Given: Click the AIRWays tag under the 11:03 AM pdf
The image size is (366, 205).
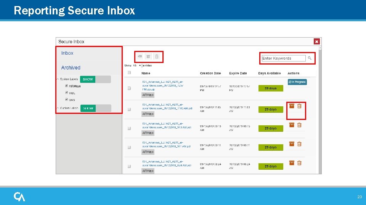Looking at the screenshot, I should pyautogui.click(x=148, y=114).
